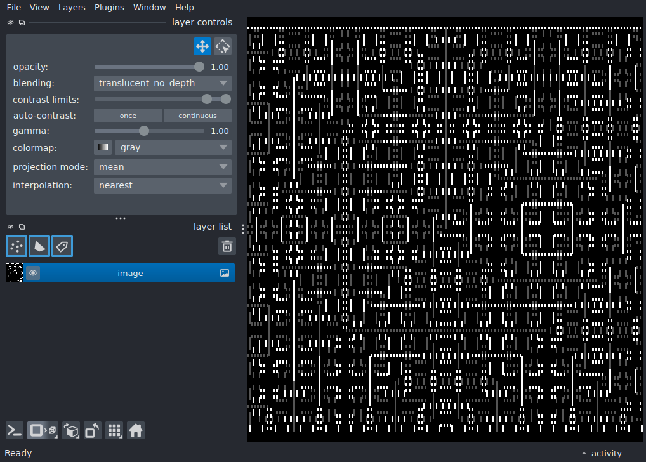
Task: Open the console terminal icon
Action: [15, 431]
